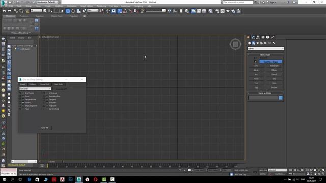Collapse the Object Type rollout
Viewport: 326px width, 183px height.
(265, 55)
